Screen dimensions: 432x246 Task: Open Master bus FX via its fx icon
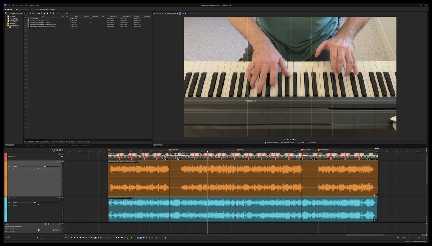click(x=54, y=224)
